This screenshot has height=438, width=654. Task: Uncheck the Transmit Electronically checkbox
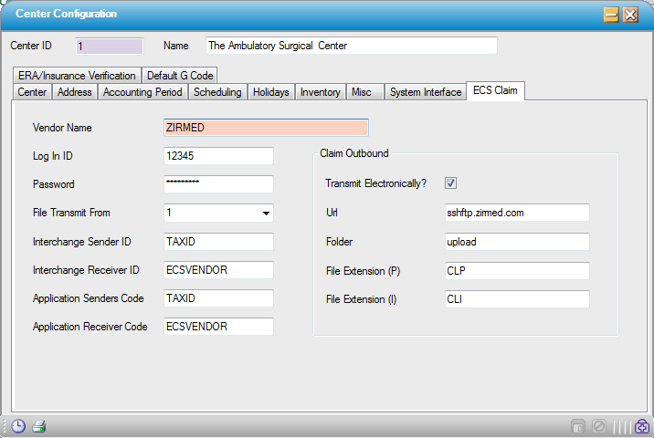click(450, 183)
